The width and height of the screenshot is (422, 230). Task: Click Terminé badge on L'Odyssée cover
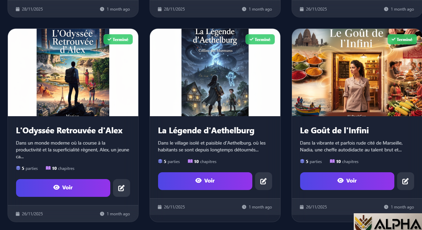(118, 39)
